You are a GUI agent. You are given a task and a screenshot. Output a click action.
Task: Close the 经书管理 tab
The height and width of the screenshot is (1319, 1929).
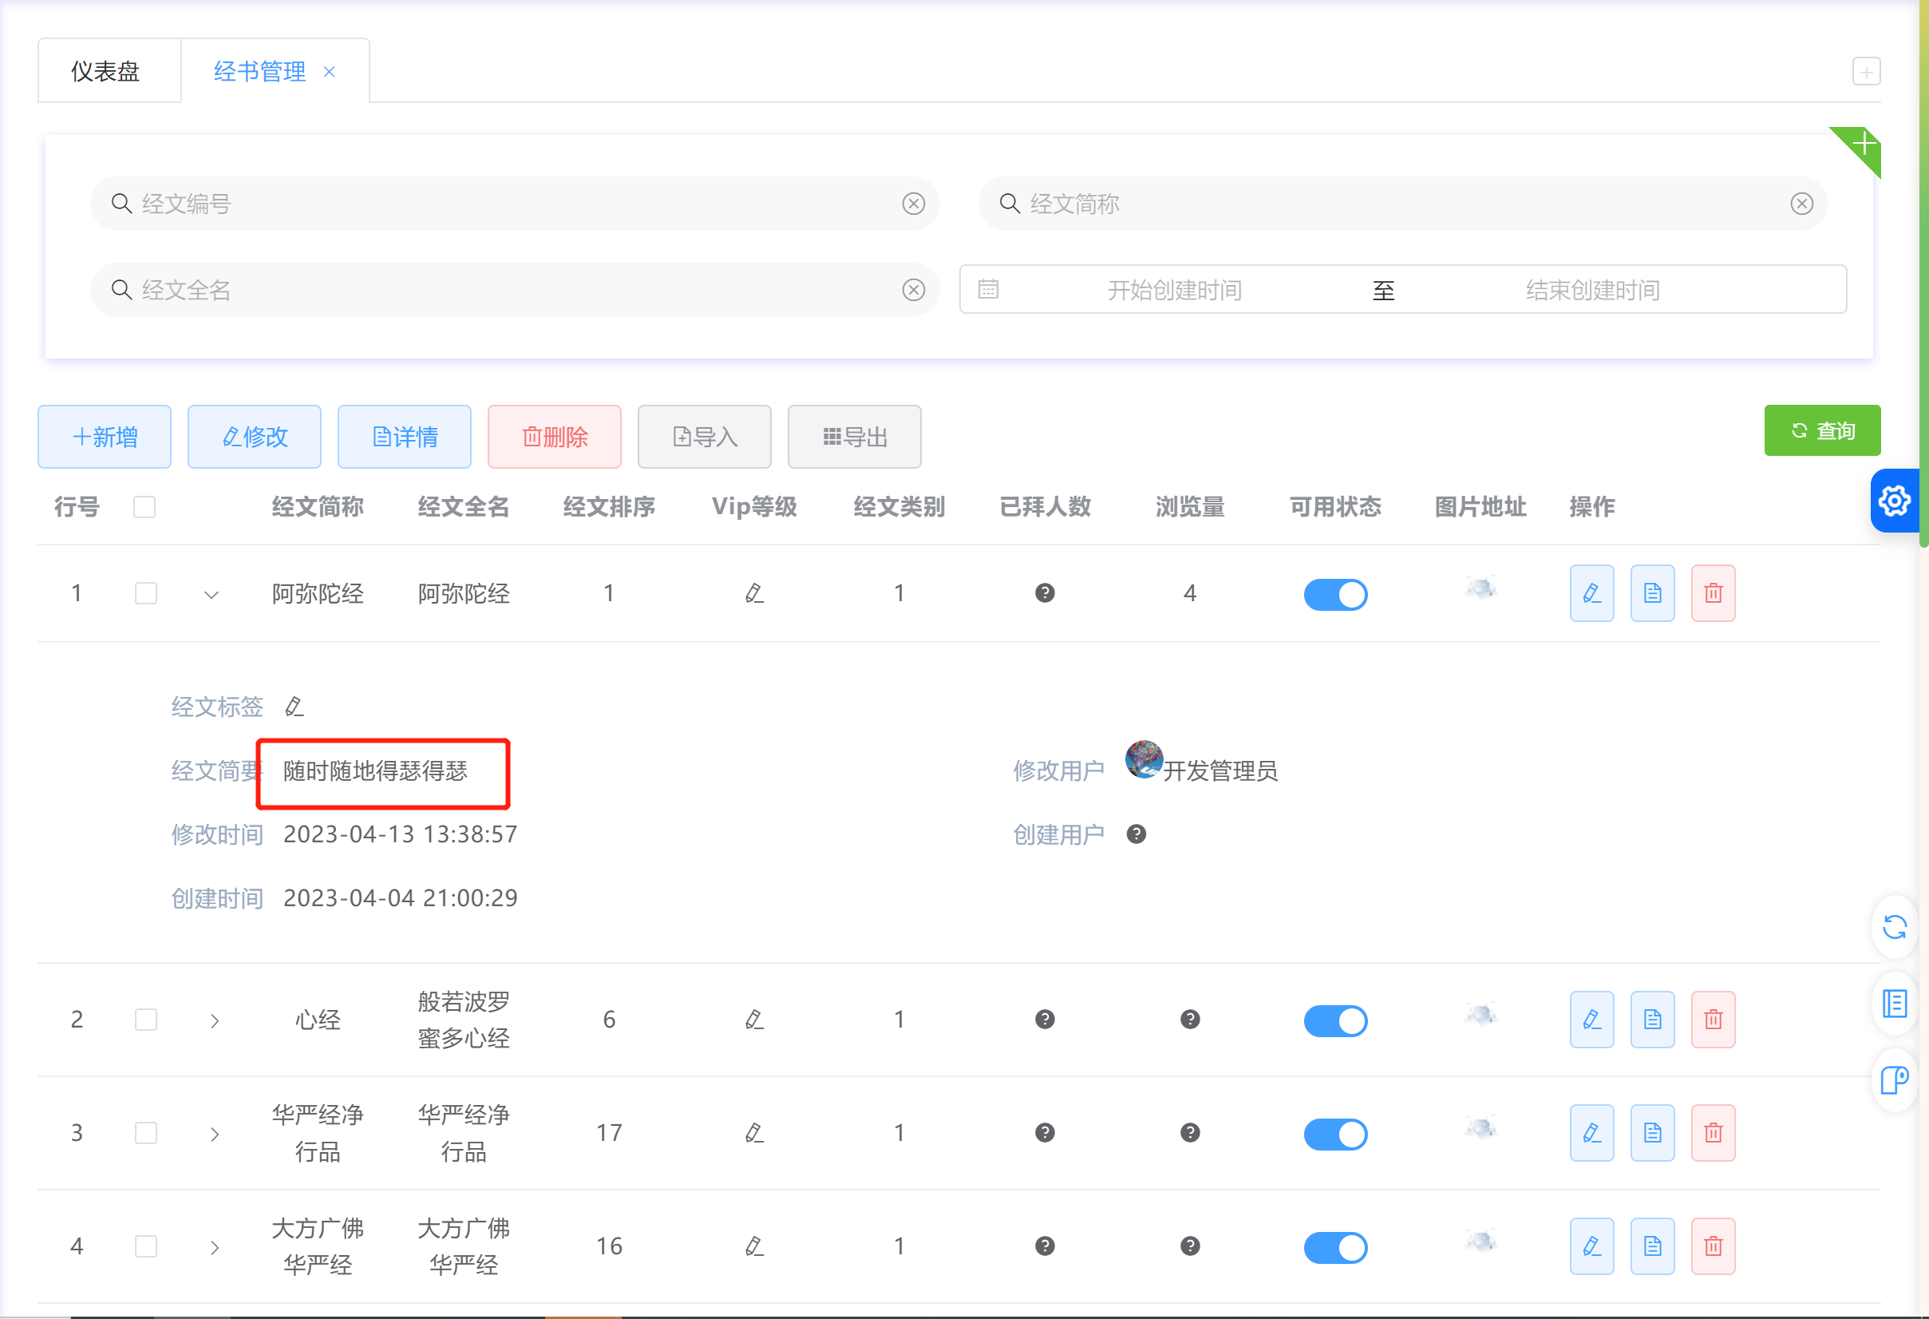pos(330,73)
